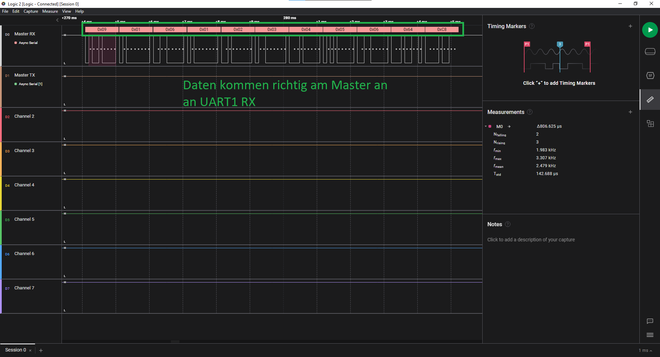Select the Channel 3 label
The height and width of the screenshot is (357, 660).
(x=24, y=151)
